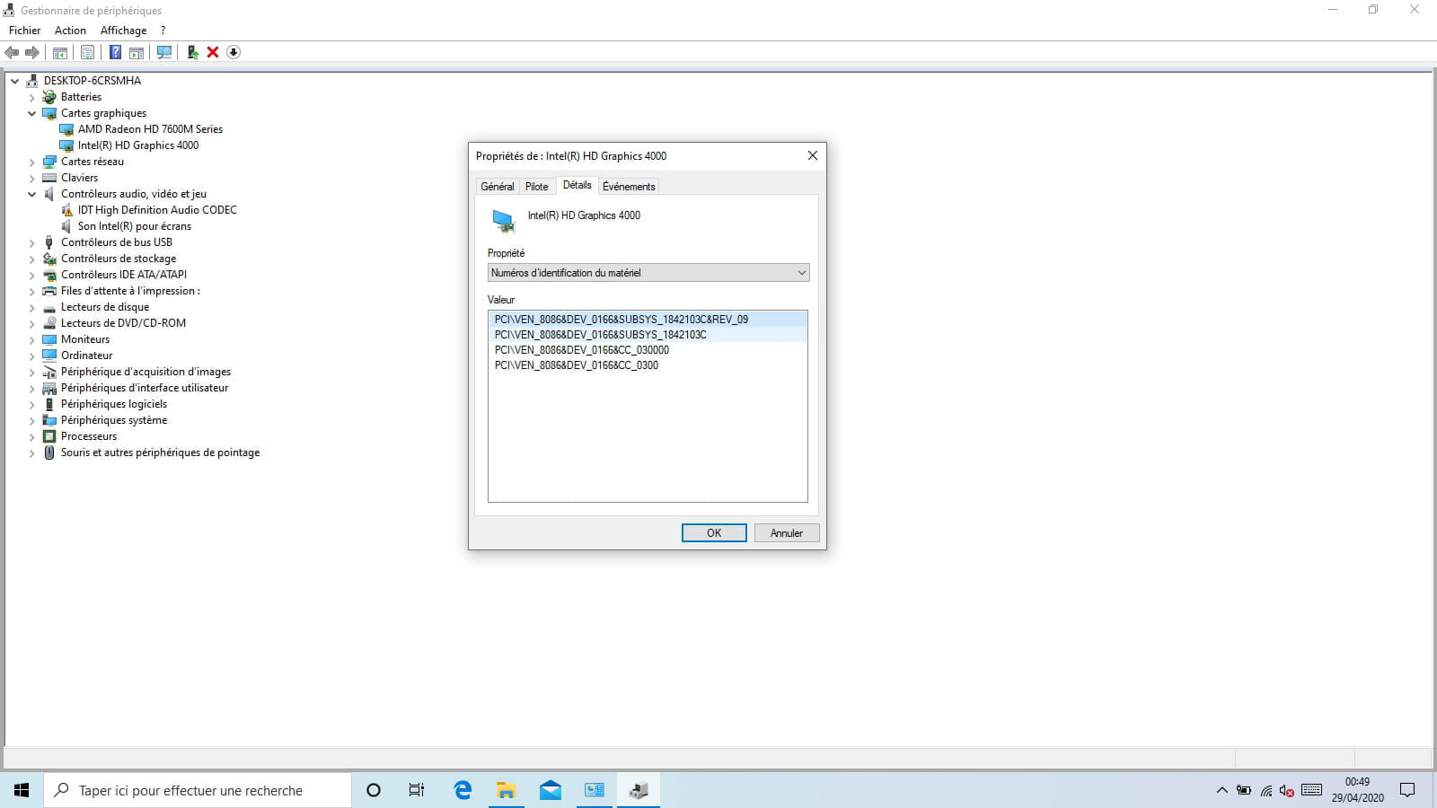Click the back arrow in the toolbar

coord(12,52)
